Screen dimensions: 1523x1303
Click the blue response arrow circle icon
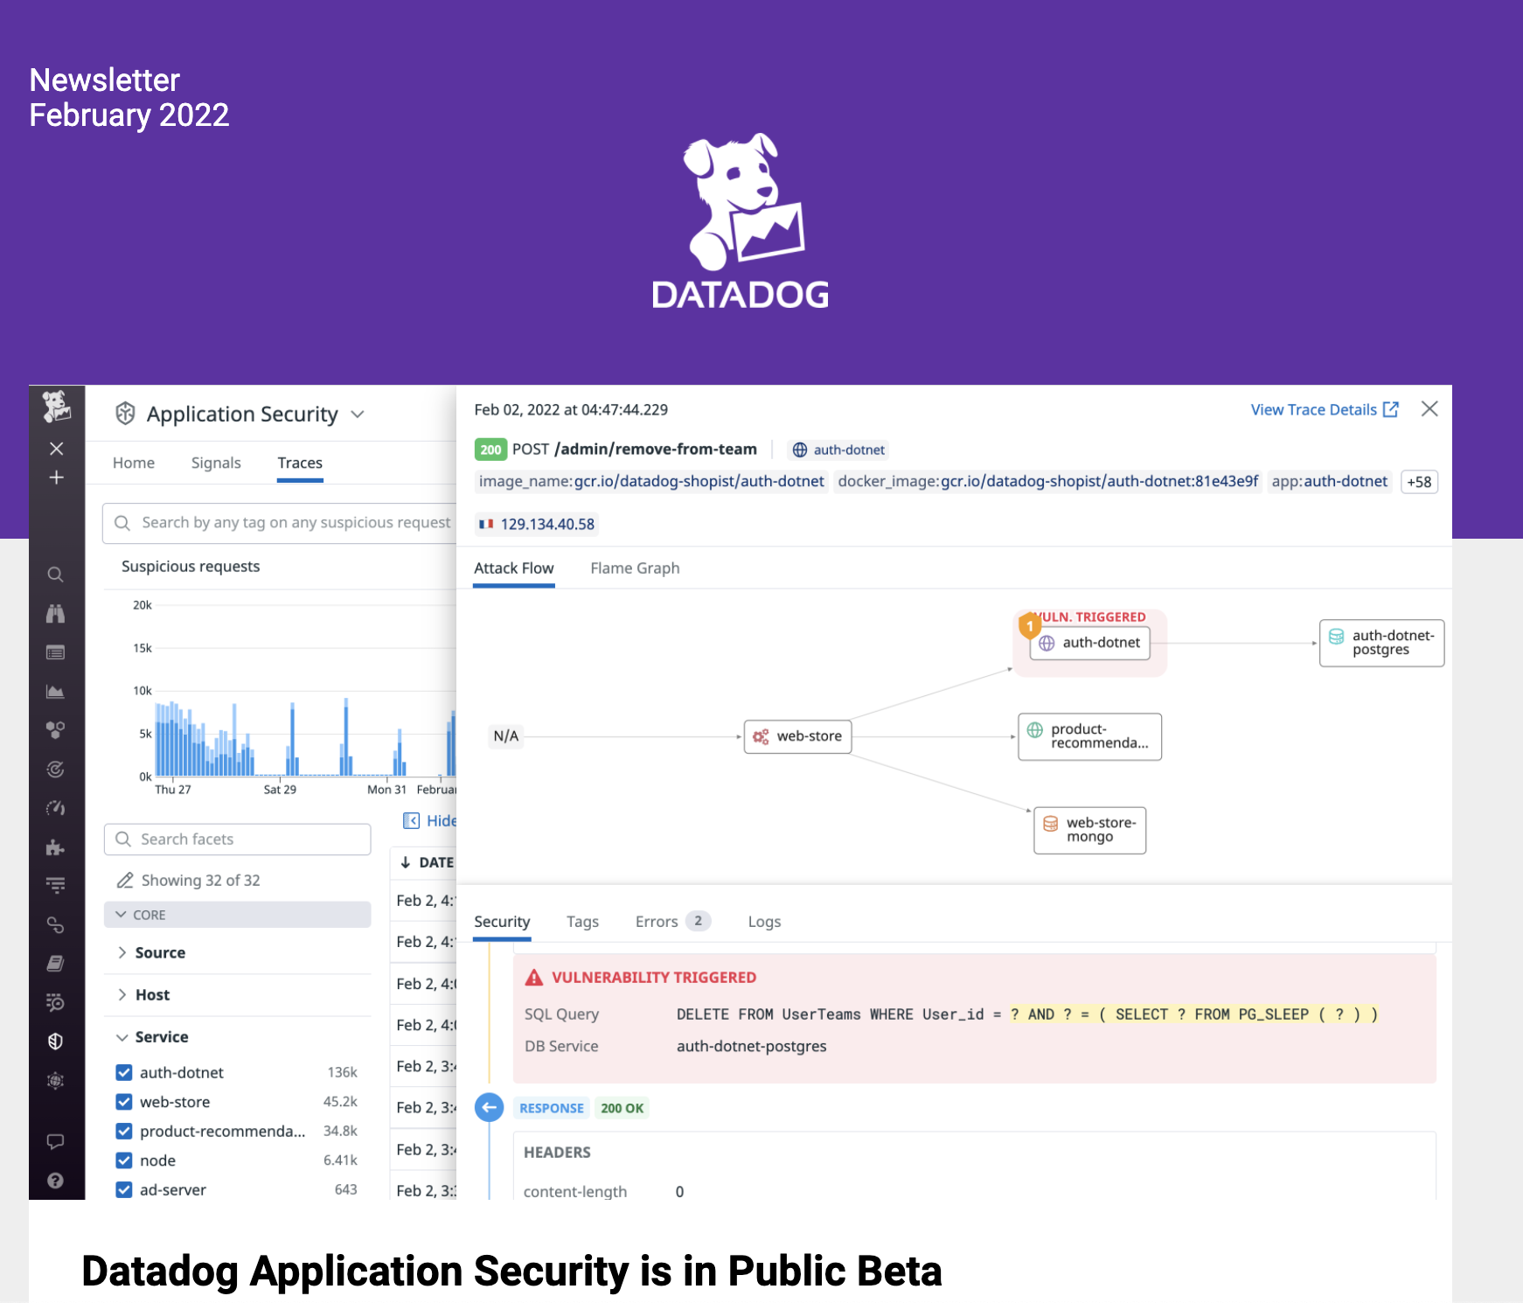pos(490,1108)
